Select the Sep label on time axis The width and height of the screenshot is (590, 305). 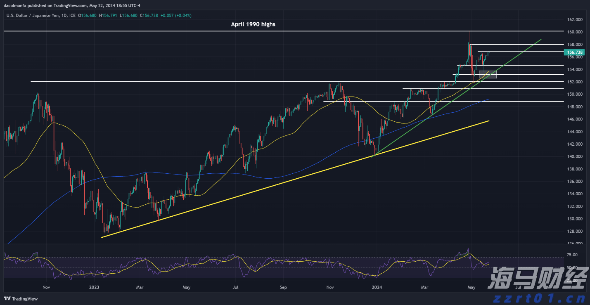click(283, 286)
